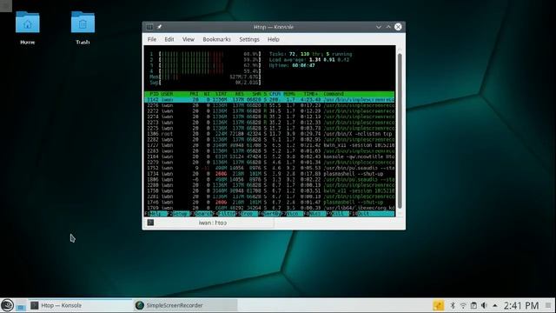Expand hidden system tray icons arrow

coord(495,305)
